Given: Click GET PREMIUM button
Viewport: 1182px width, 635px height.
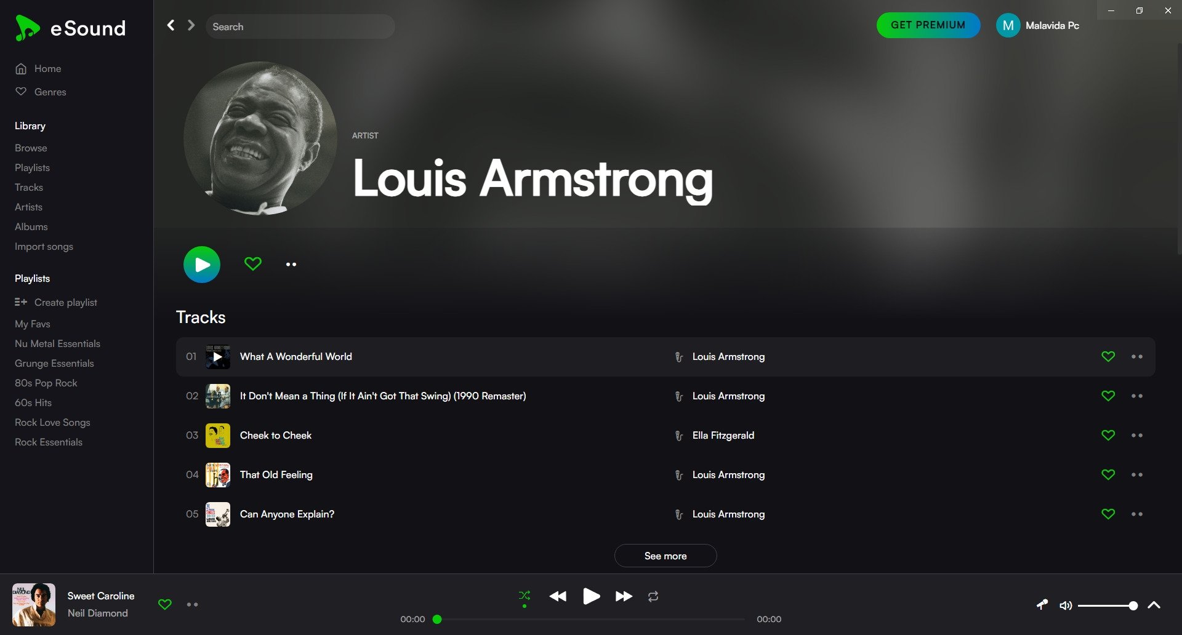Looking at the screenshot, I should pyautogui.click(x=928, y=25).
